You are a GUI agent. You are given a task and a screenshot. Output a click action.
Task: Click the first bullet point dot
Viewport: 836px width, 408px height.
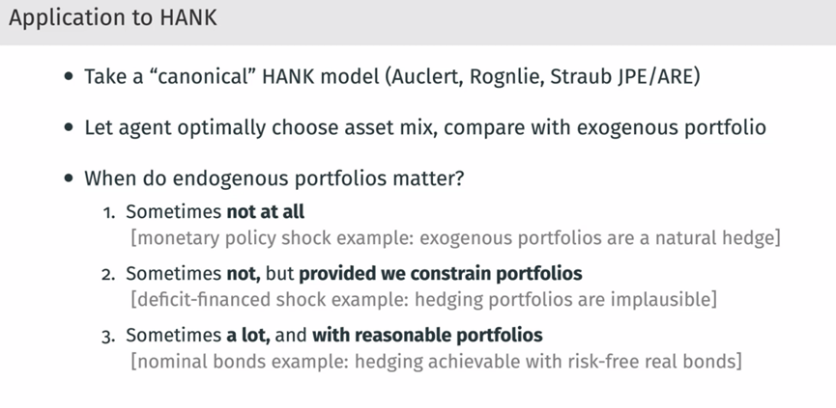[69, 77]
